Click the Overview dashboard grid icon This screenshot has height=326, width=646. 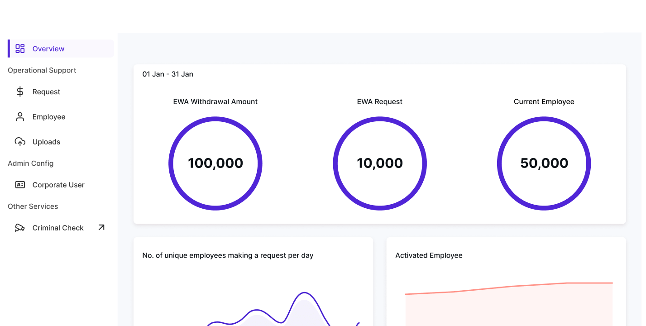click(20, 49)
